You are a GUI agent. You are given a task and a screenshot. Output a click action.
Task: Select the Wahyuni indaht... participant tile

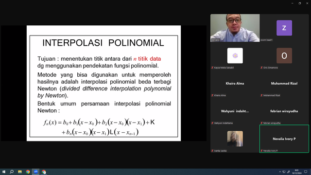235,111
